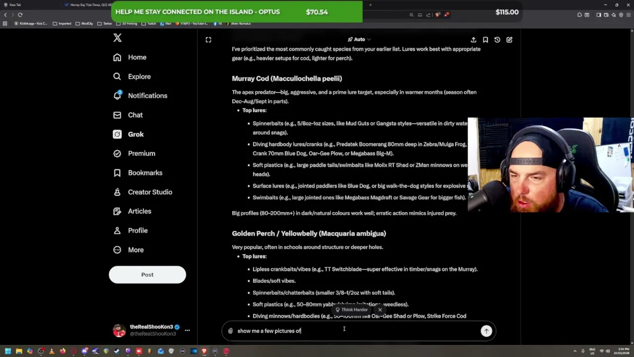
Task: Toggle the browser sidebar panel
Action: pyautogui.click(x=598, y=15)
